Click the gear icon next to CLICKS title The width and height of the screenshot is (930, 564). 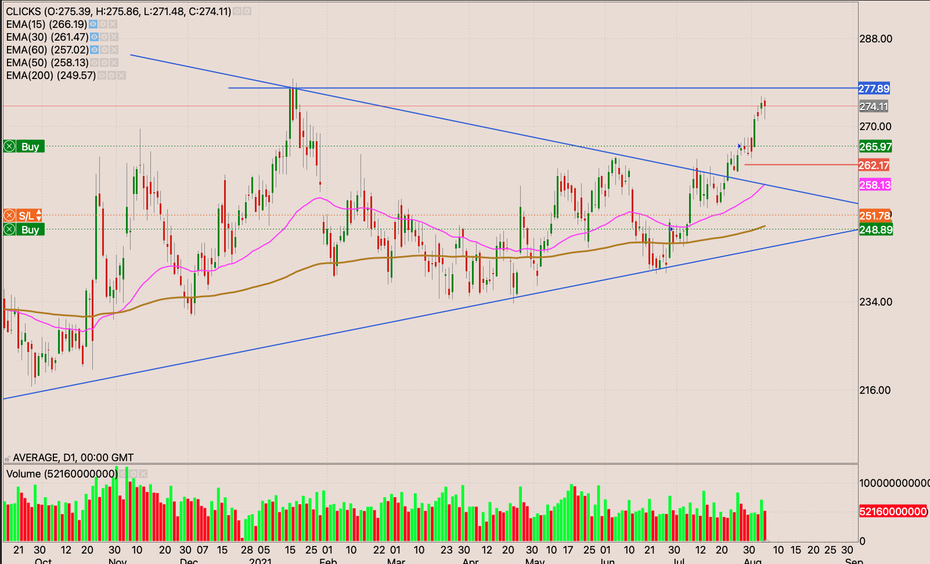point(247,12)
